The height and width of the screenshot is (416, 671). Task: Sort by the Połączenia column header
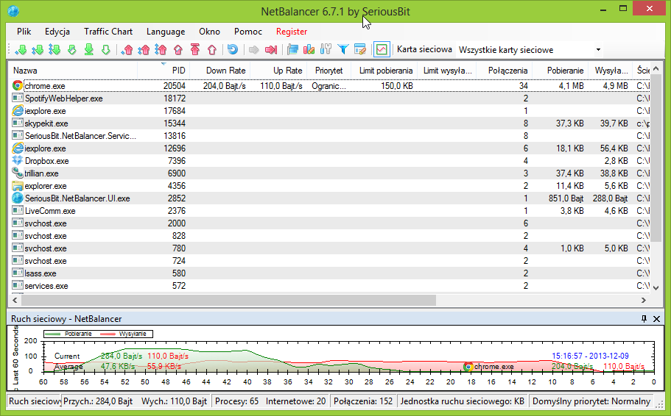point(504,71)
